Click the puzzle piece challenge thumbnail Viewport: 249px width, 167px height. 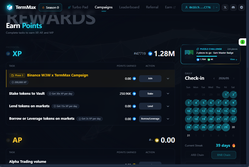pos(189,54)
